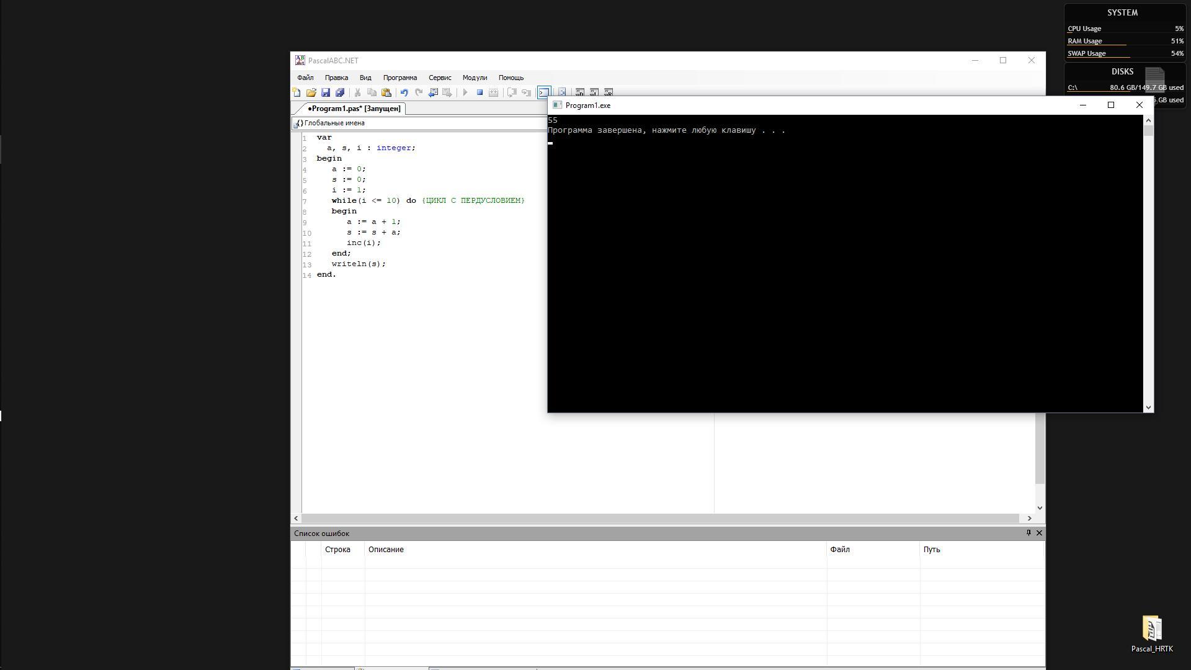
Task: Undo the last edit via toolbar
Action: (404, 92)
